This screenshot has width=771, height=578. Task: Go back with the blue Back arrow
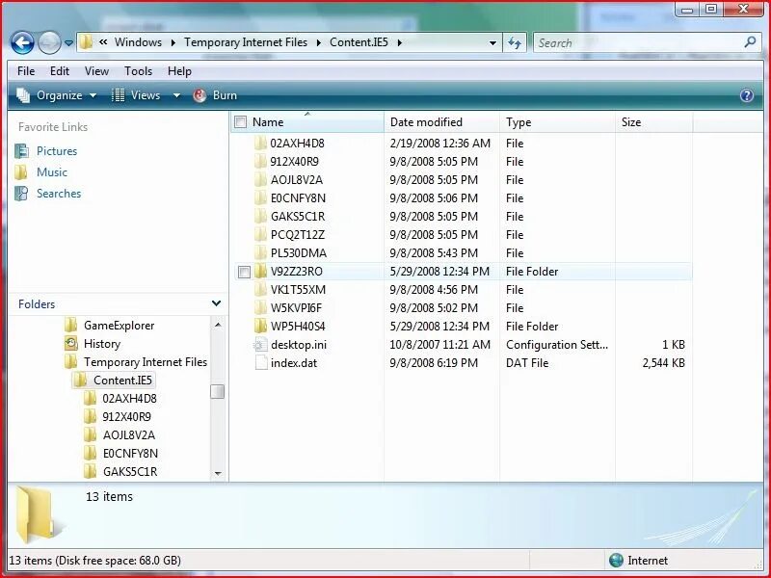point(22,42)
